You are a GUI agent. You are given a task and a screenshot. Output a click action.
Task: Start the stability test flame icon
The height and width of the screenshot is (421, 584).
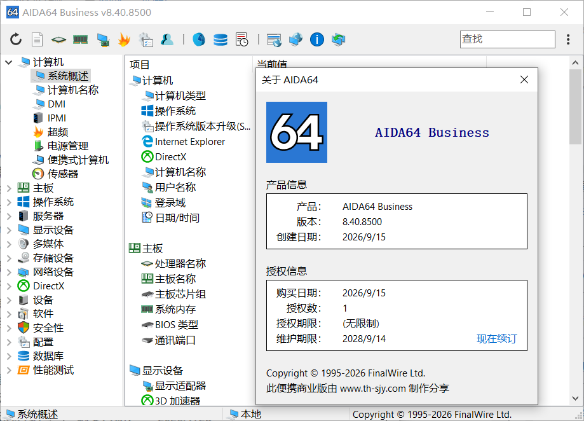pos(124,39)
